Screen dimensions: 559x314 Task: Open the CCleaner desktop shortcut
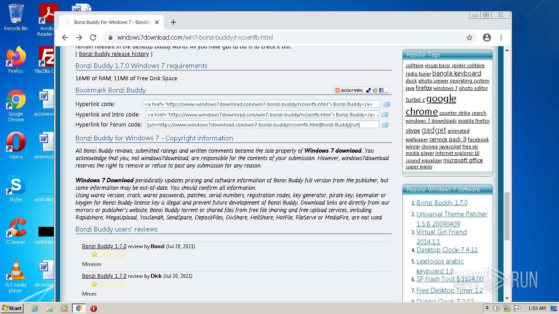click(16, 231)
